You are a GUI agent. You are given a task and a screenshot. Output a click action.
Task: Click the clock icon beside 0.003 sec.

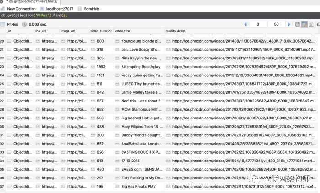point(24,24)
